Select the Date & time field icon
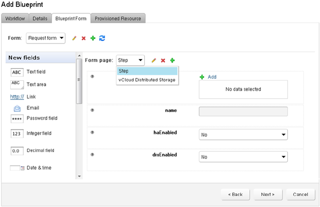Screen dimensions: 320x207 point(17,168)
